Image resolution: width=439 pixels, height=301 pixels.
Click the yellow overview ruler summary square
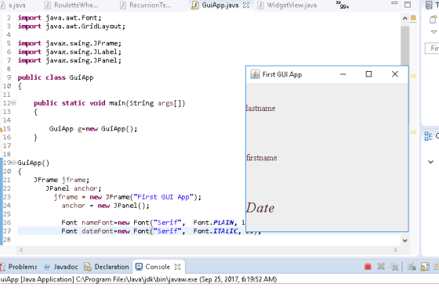tap(413, 18)
